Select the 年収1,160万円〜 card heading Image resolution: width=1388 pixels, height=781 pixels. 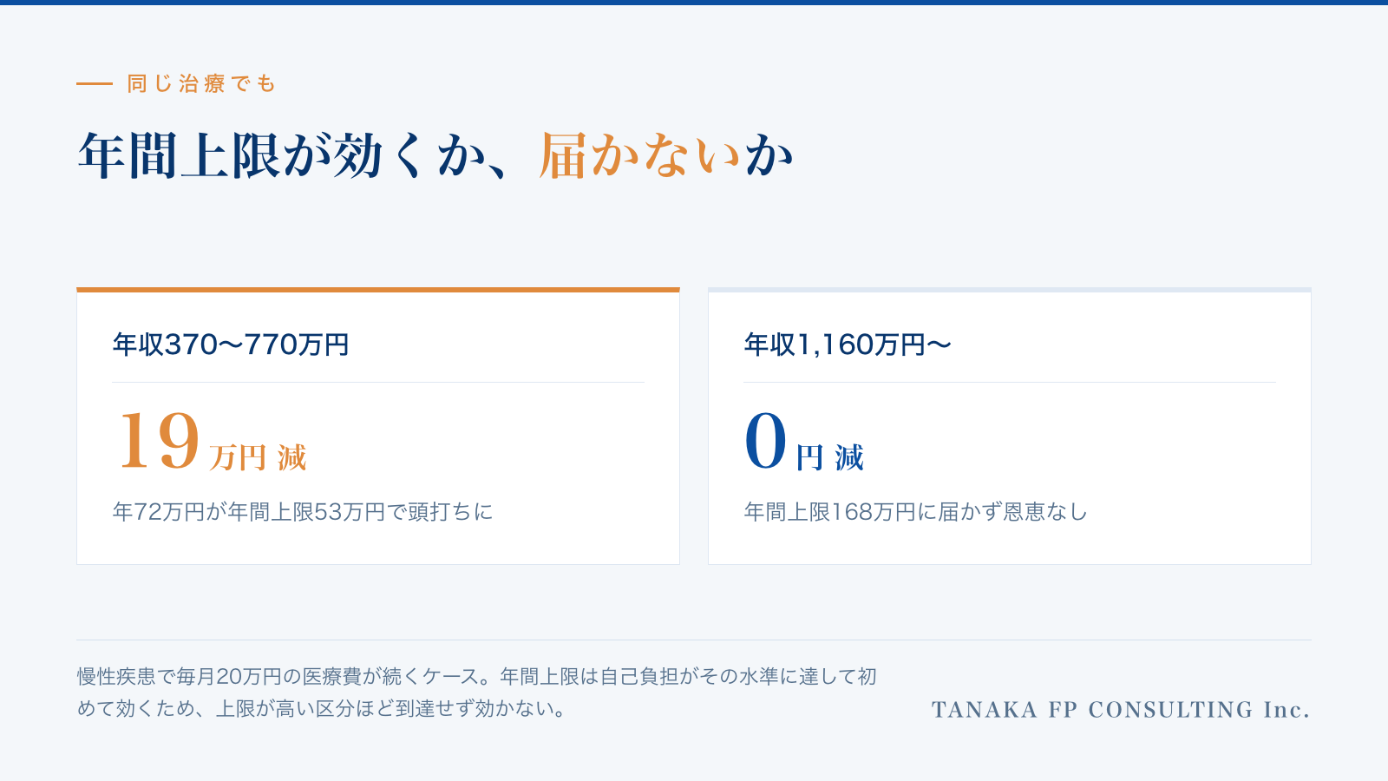[x=848, y=345]
